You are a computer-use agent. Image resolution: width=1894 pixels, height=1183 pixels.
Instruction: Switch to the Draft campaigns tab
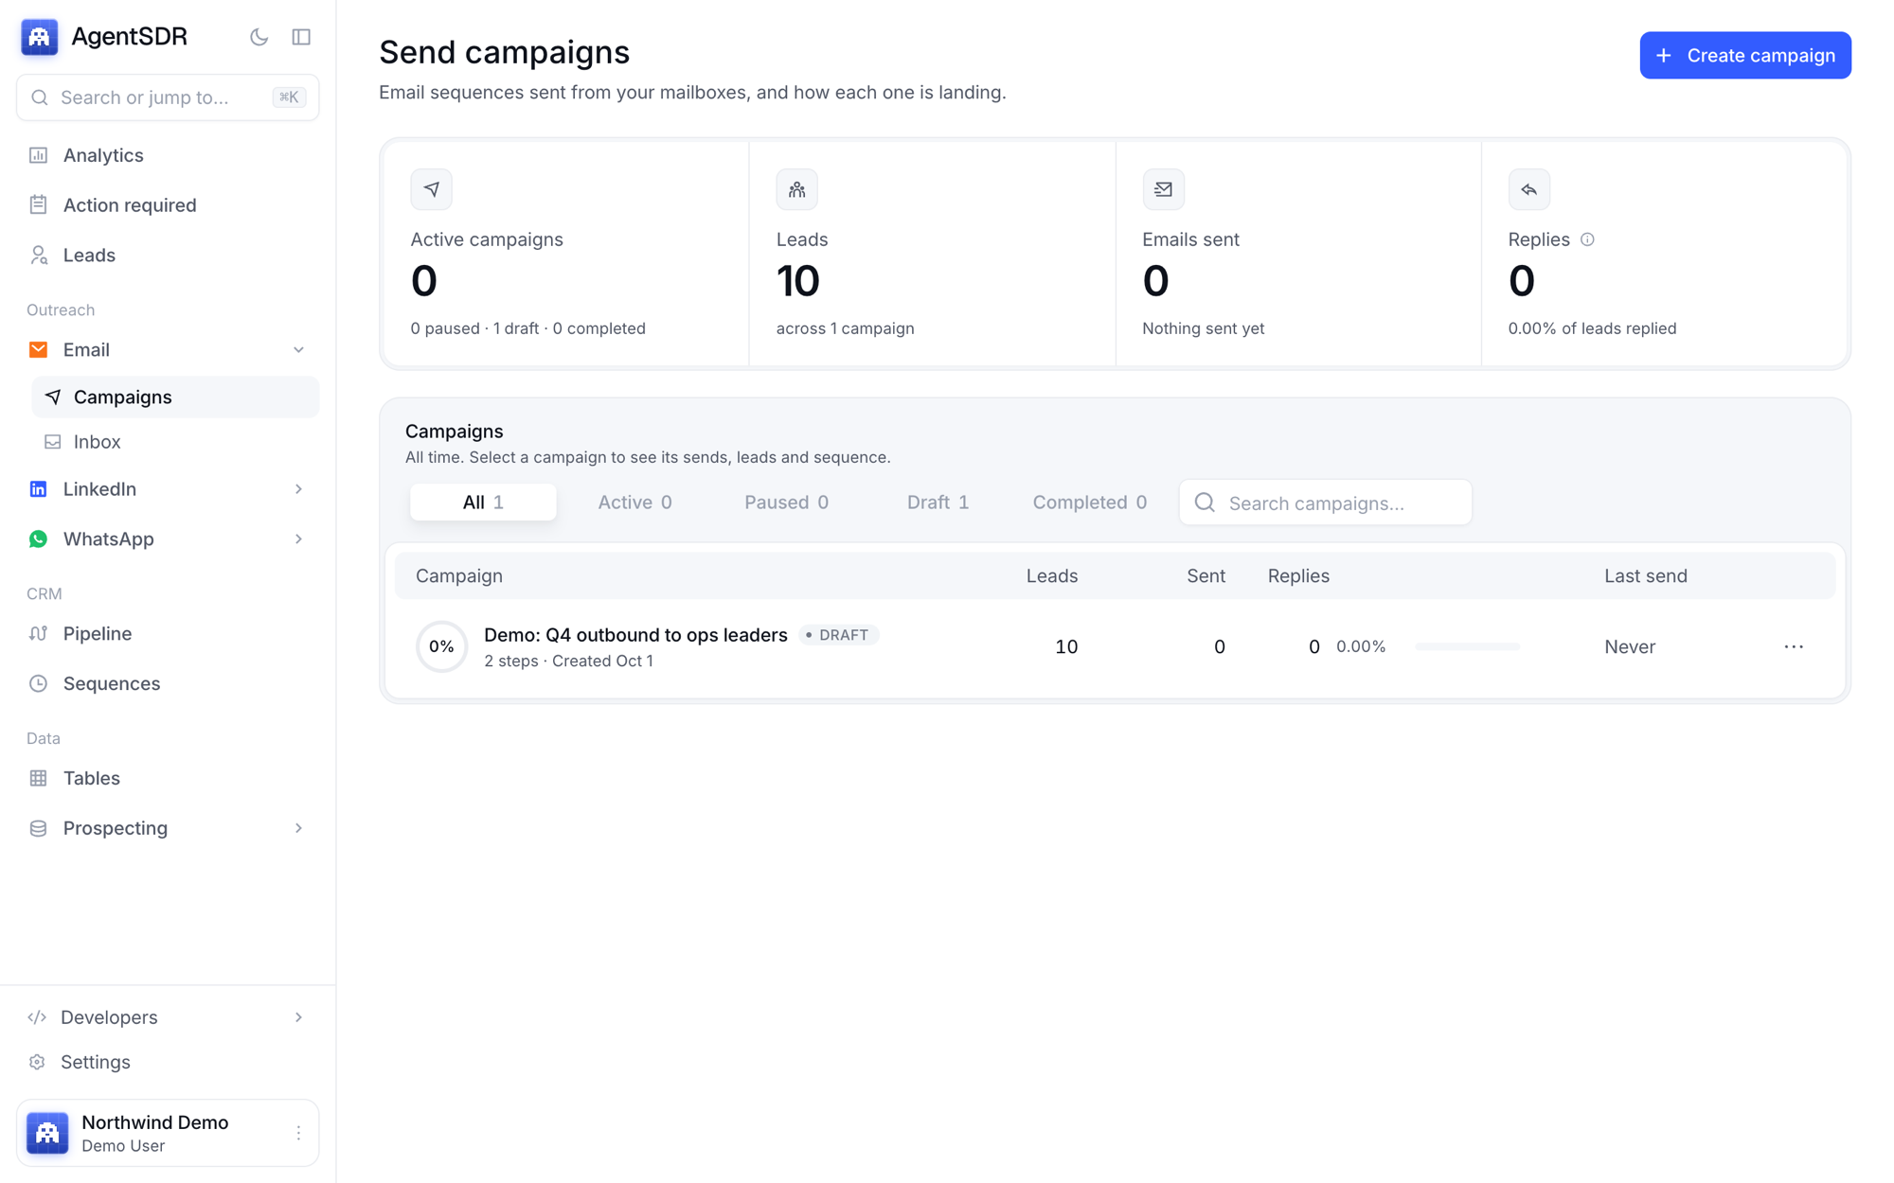[x=938, y=503]
